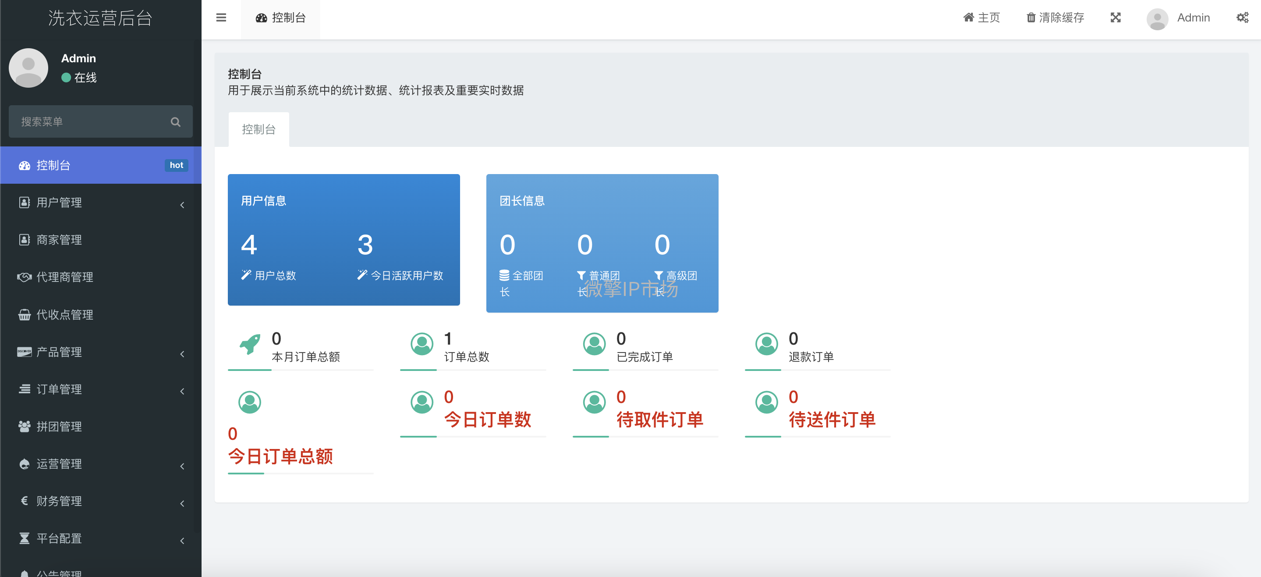Screen dimensions: 1261x577
Task: Click the home icon next to 主页
Action: point(968,18)
